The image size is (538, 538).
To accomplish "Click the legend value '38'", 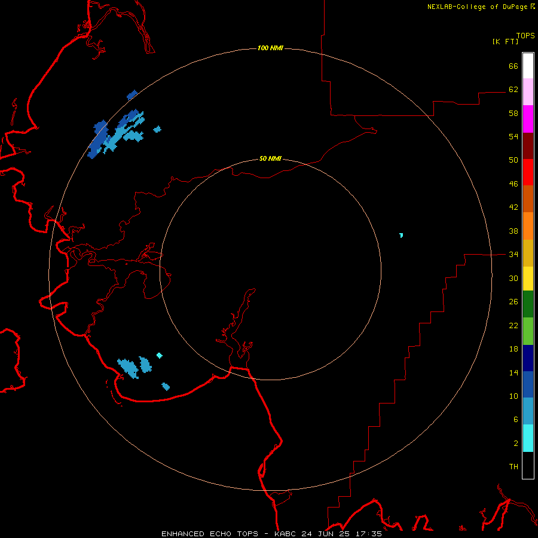I will point(513,231).
